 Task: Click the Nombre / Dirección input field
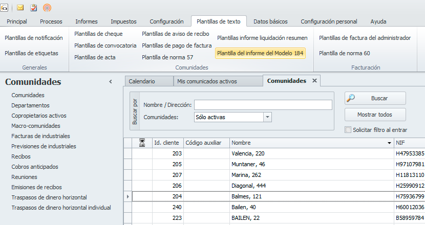tap(263, 105)
